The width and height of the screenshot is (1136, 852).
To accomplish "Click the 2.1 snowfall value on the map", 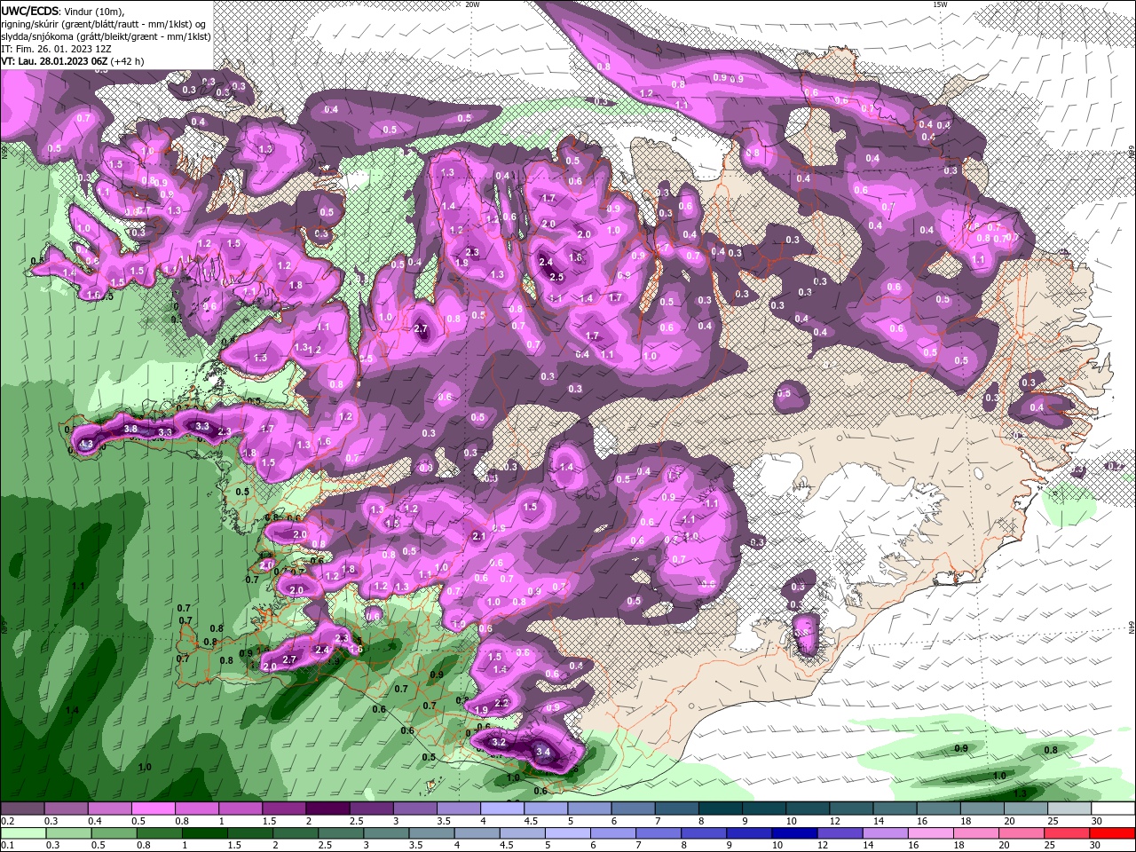I will pos(479,536).
